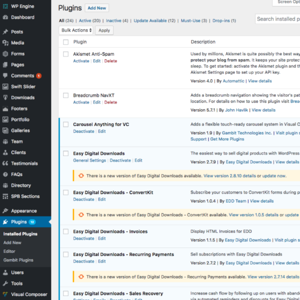Click the Posts pushpin icon
The height and width of the screenshot is (300, 300).
pos(5,32)
